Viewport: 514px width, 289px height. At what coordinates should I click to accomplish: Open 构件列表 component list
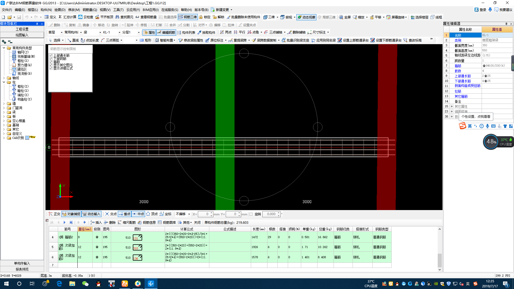(186, 32)
